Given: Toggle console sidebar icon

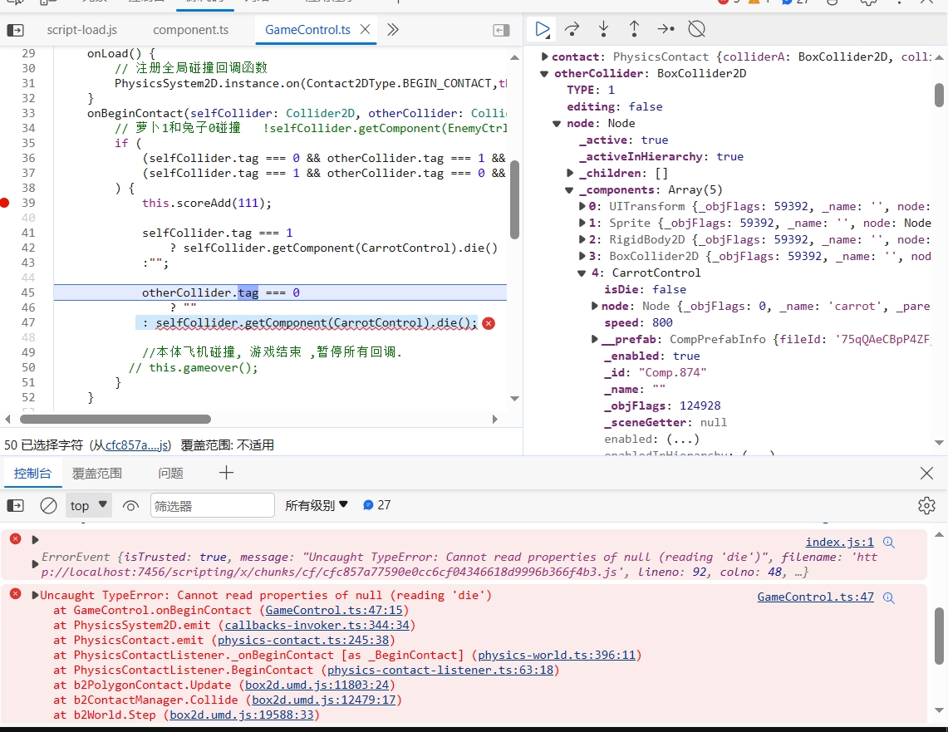Looking at the screenshot, I should pyautogui.click(x=15, y=505).
